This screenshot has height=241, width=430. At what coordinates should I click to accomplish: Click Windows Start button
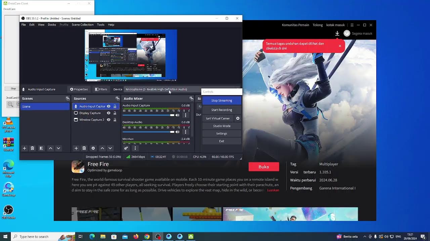5,237
